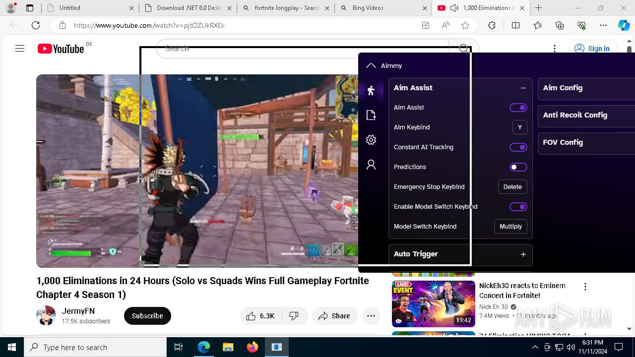
Task: Enable the Predictions switch
Action: tap(518, 167)
